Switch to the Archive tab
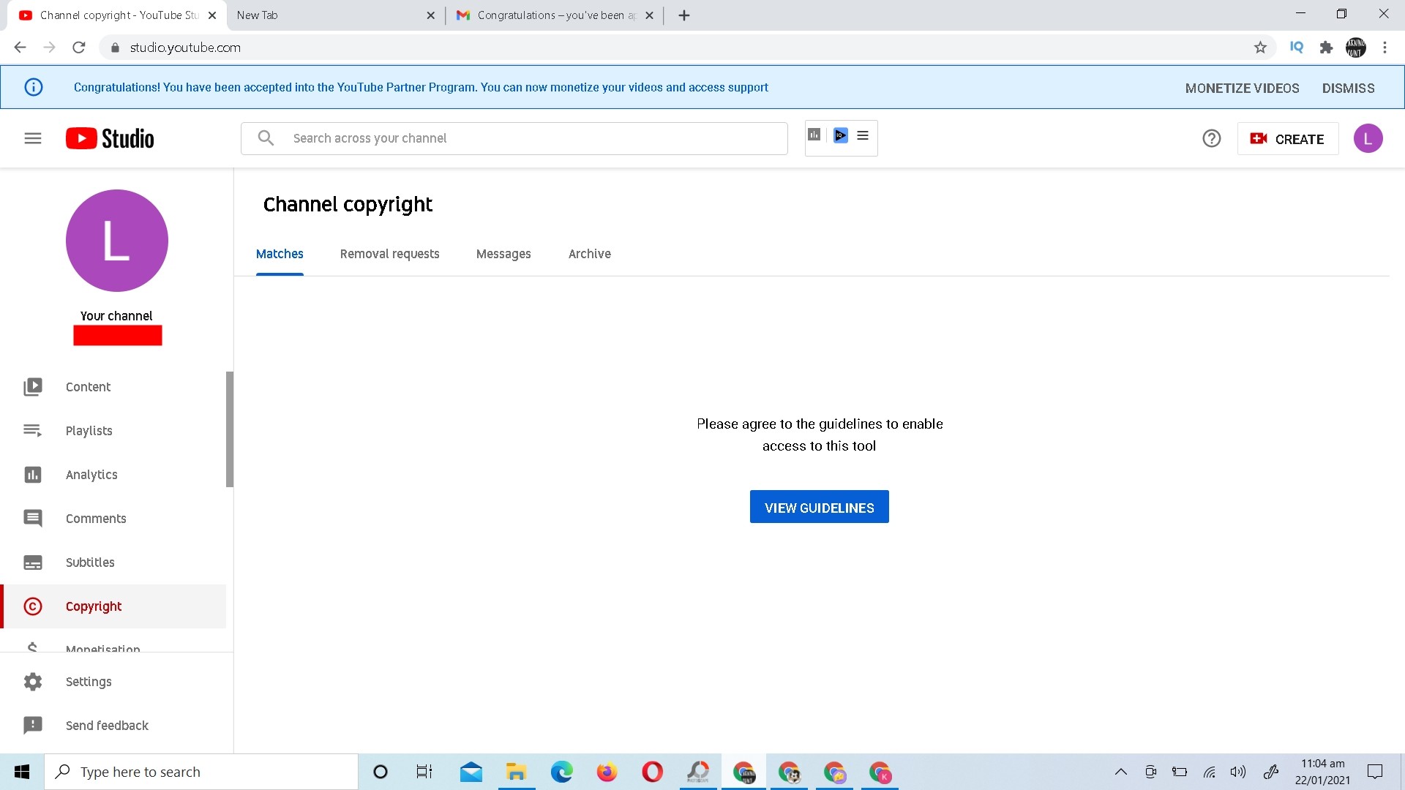This screenshot has width=1405, height=790. (x=590, y=254)
